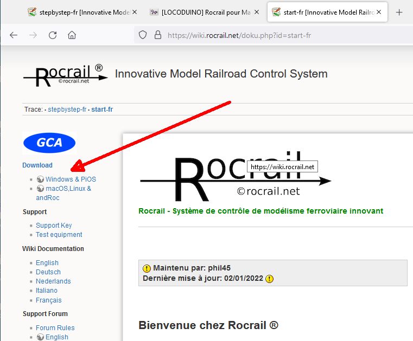Open Windows & PiOS download link
This screenshot has width=413, height=341.
tap(71, 179)
